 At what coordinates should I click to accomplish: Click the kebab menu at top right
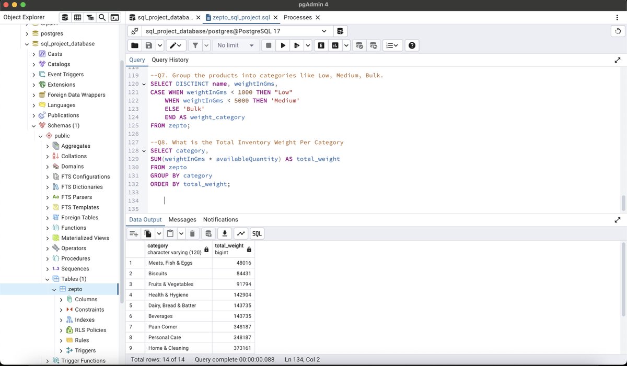[618, 17]
